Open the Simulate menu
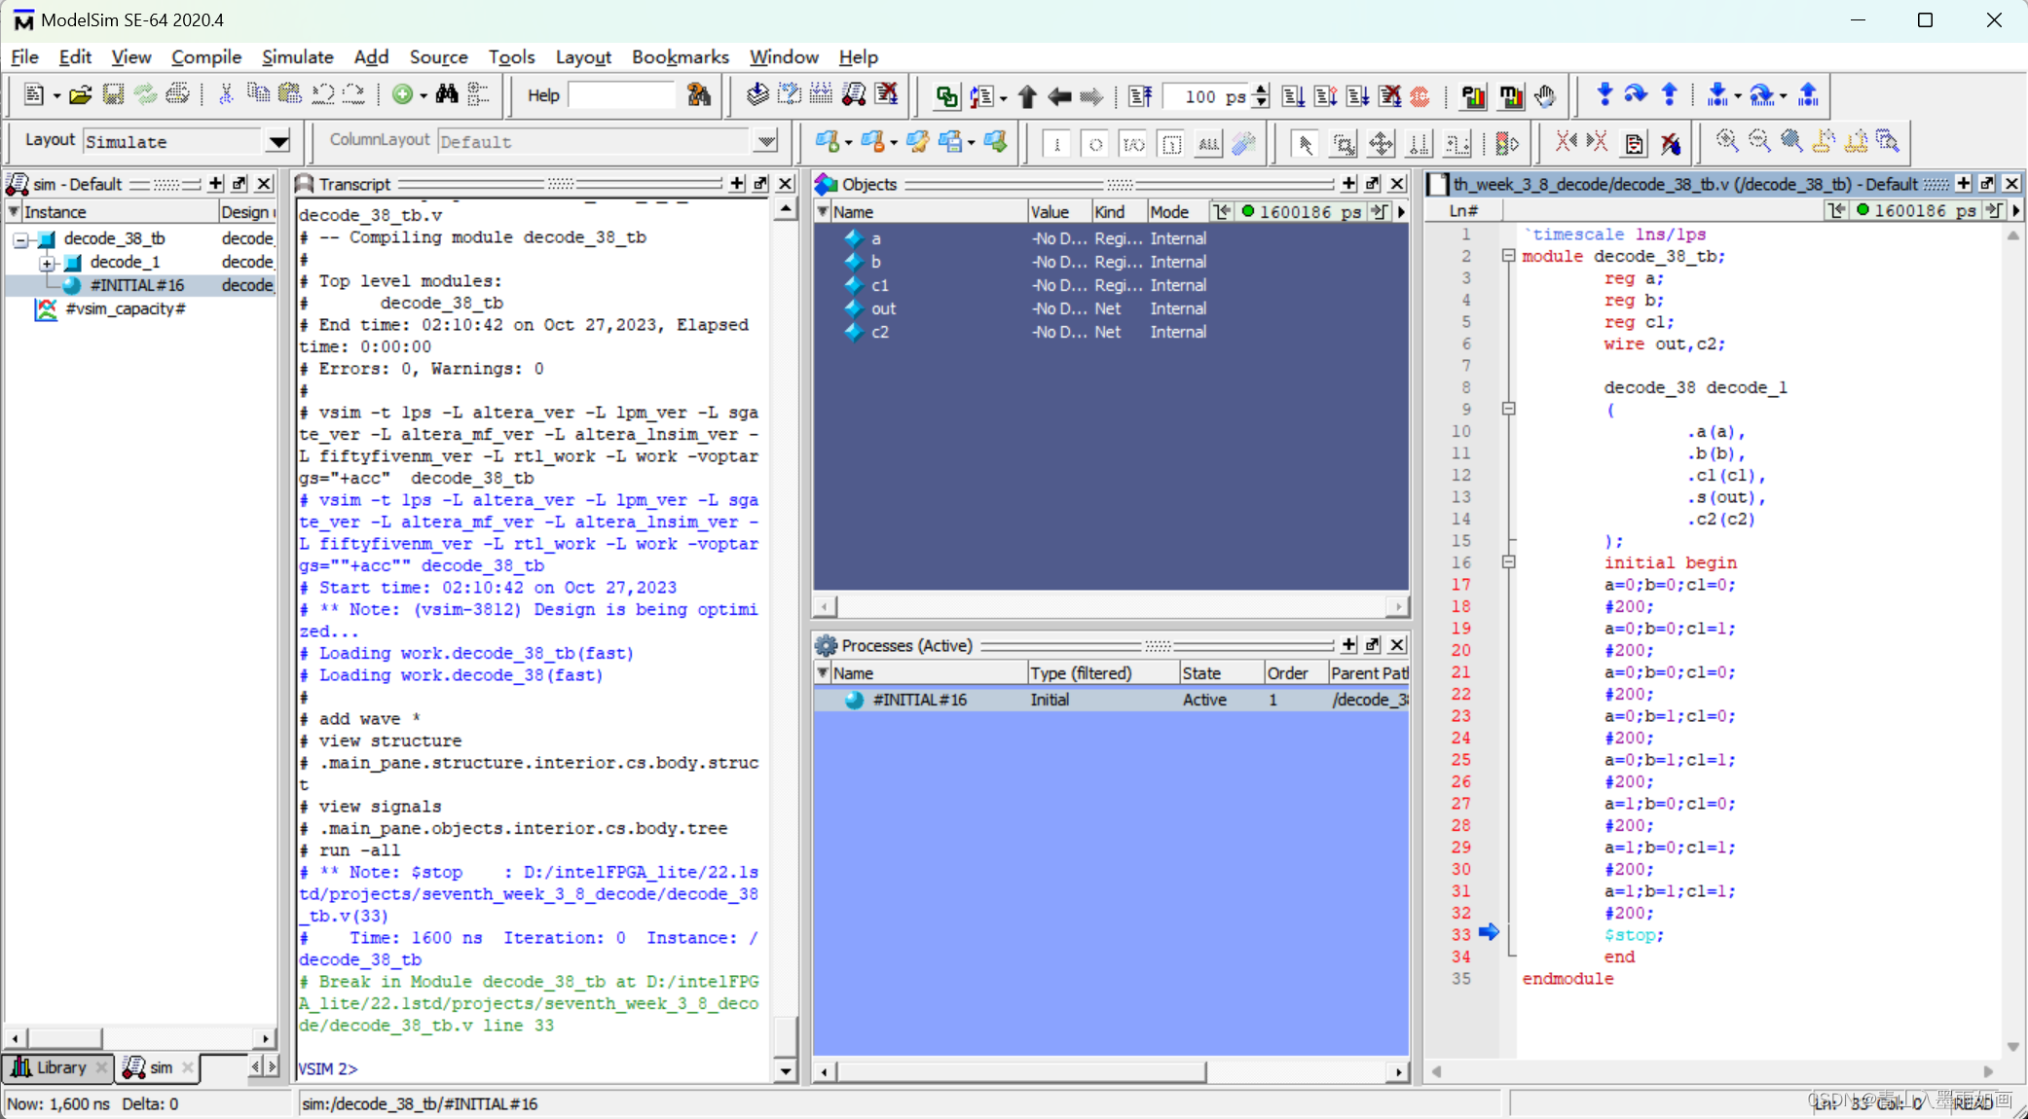Viewport: 2028px width, 1119px height. coord(298,57)
